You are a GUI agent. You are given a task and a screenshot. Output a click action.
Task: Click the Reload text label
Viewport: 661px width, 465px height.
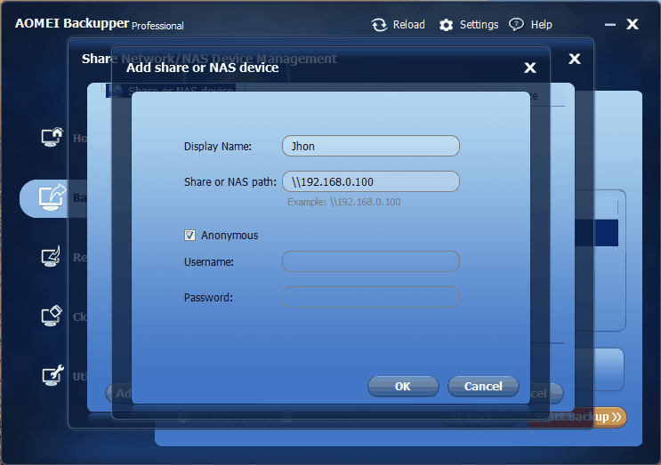(408, 25)
